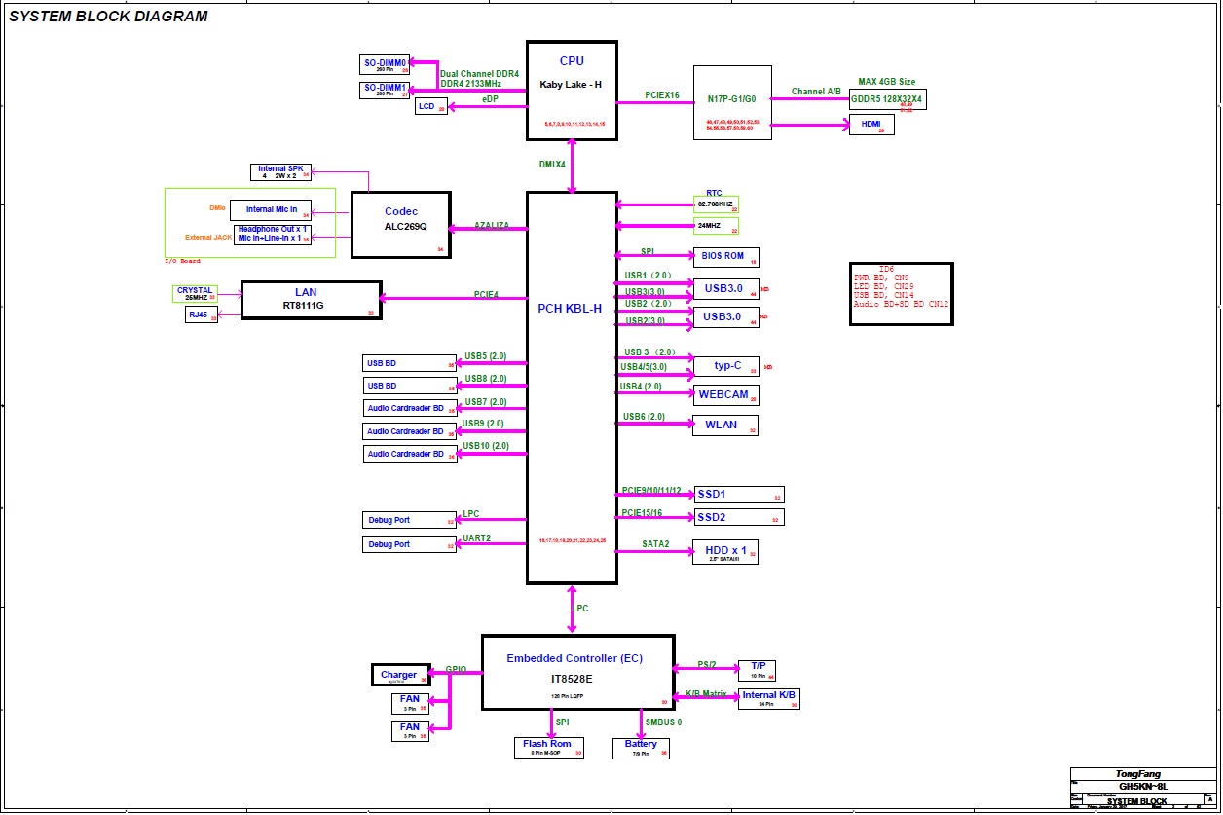Screen dimensions: 1223x815
Task: Select the Codec ALC269Q block
Action: point(401,225)
